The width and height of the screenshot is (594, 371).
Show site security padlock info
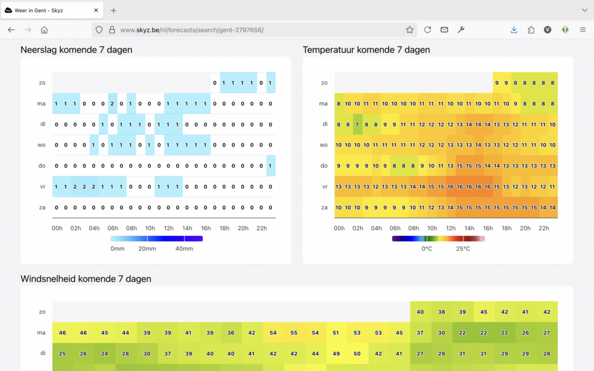pos(111,30)
